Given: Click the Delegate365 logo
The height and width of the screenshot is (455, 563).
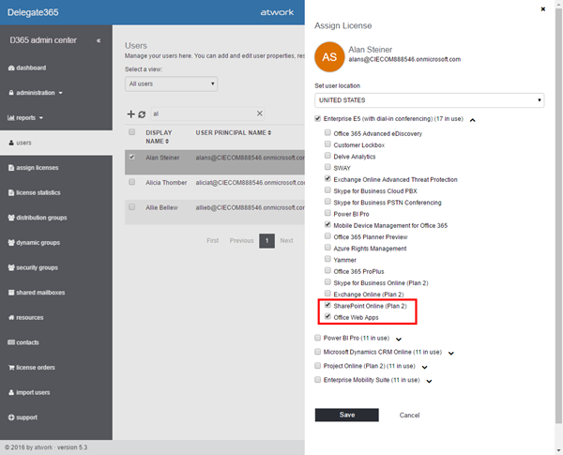Looking at the screenshot, I should [33, 12].
